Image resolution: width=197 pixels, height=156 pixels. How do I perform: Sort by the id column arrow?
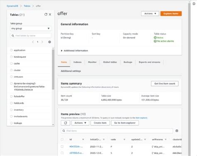pos(83,139)
